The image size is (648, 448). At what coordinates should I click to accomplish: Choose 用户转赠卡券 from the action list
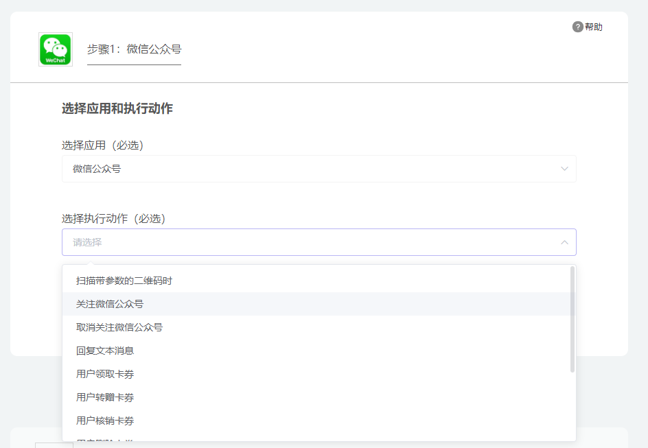tap(104, 397)
